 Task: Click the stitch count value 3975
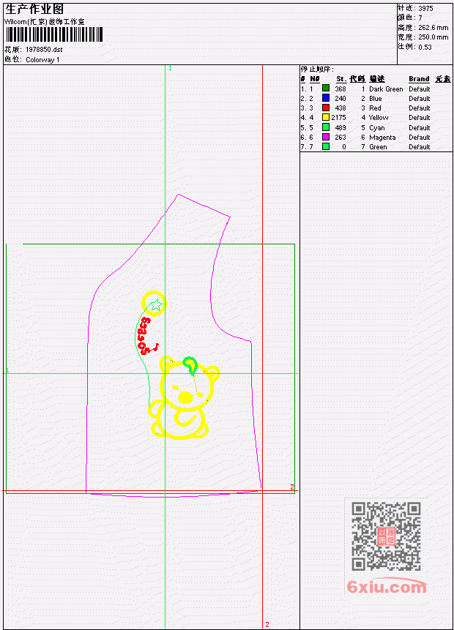(x=425, y=9)
